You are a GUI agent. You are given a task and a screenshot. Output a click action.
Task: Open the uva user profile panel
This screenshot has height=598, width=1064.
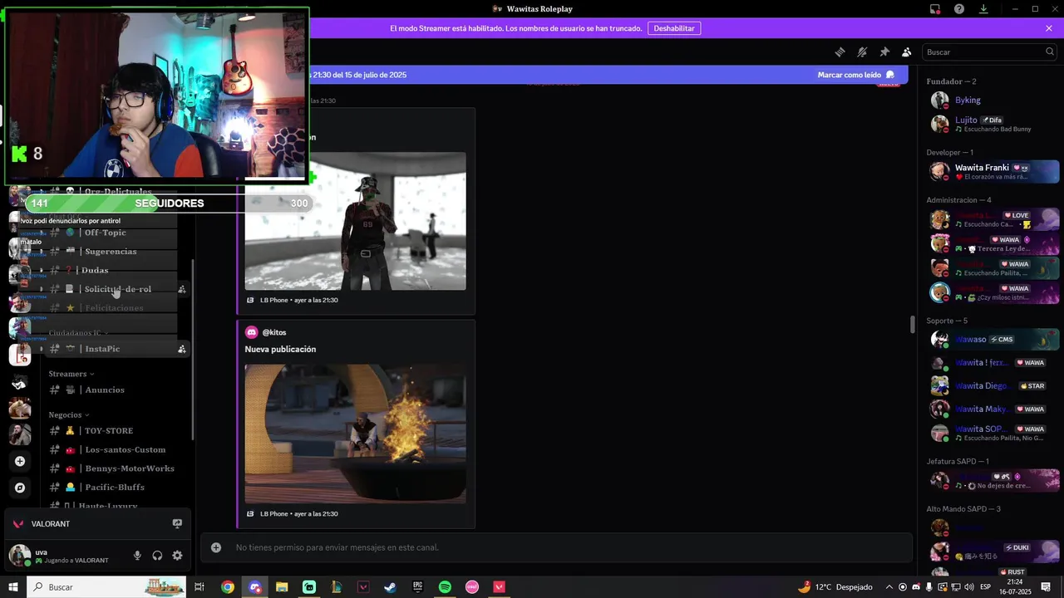[x=65, y=556]
